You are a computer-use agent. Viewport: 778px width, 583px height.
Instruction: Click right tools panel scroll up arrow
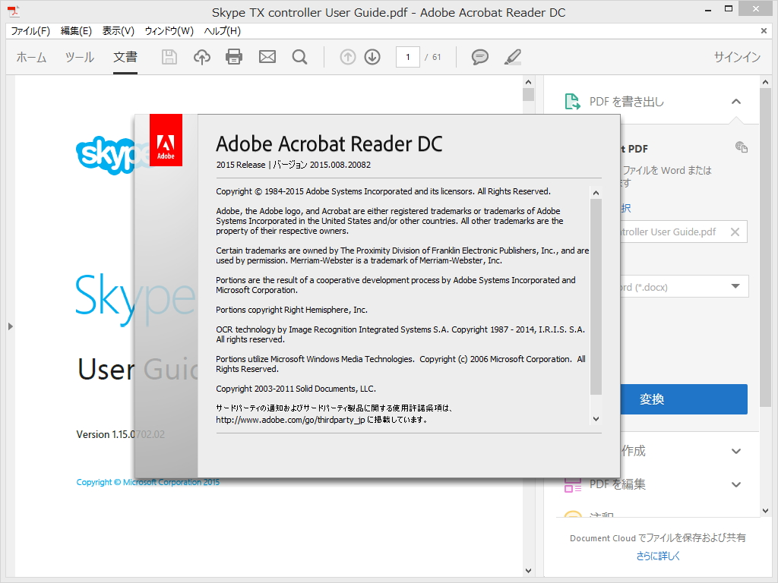click(765, 82)
